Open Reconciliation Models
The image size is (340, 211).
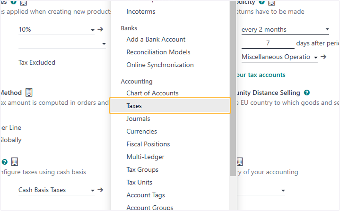pos(158,52)
